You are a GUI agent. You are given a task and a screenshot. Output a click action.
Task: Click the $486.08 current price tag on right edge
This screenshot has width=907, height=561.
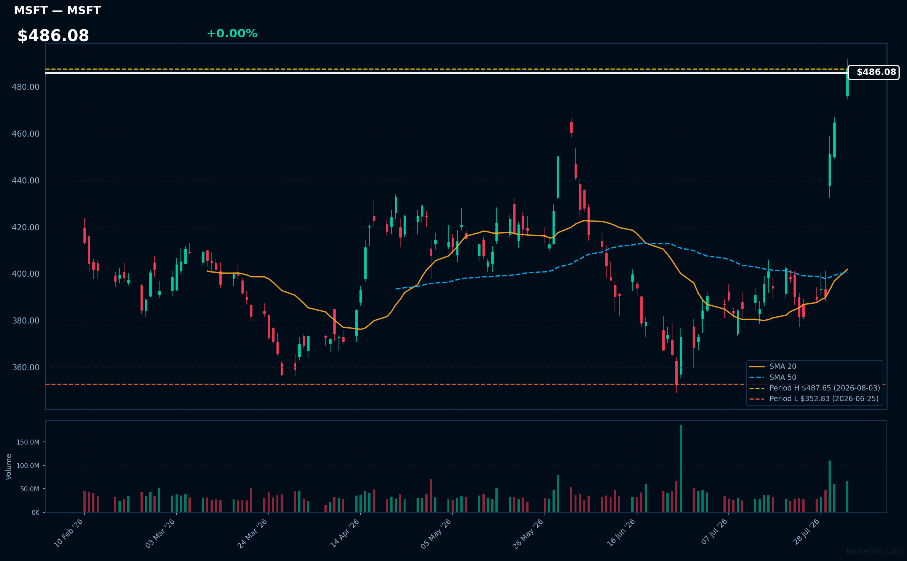click(x=873, y=72)
